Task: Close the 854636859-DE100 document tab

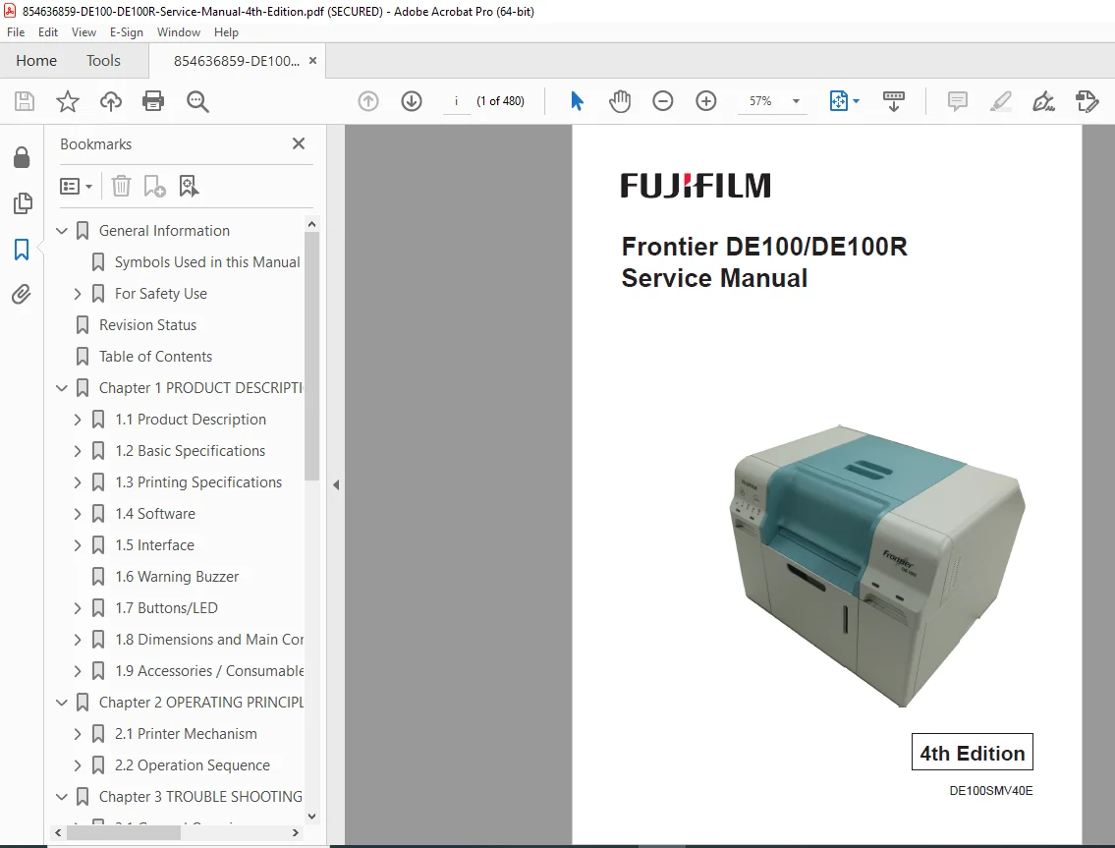Action: click(x=312, y=61)
